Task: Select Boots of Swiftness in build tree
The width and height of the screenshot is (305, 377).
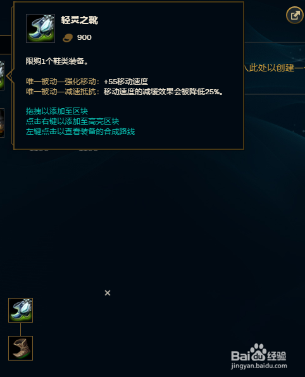Action: (x=20, y=310)
